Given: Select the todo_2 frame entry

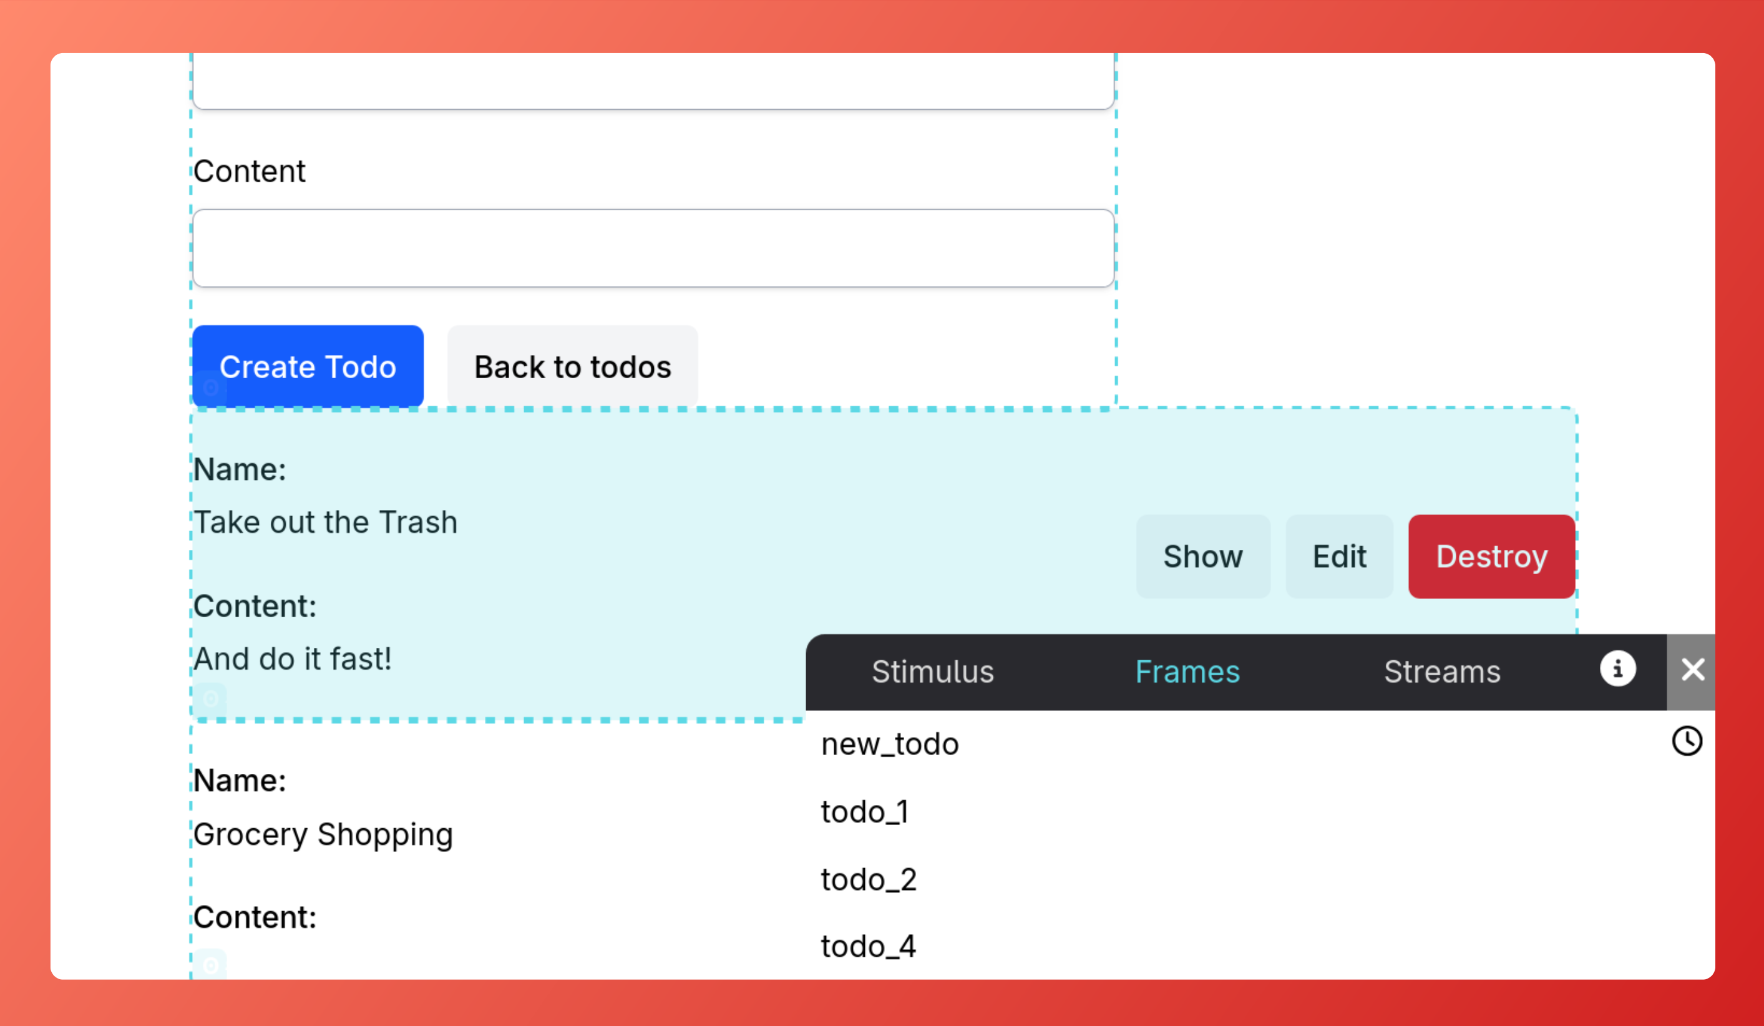Looking at the screenshot, I should 869,878.
